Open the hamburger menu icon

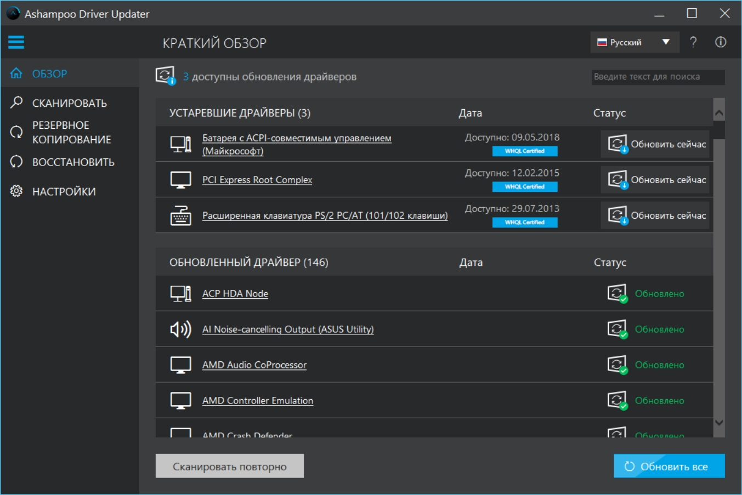tap(16, 42)
